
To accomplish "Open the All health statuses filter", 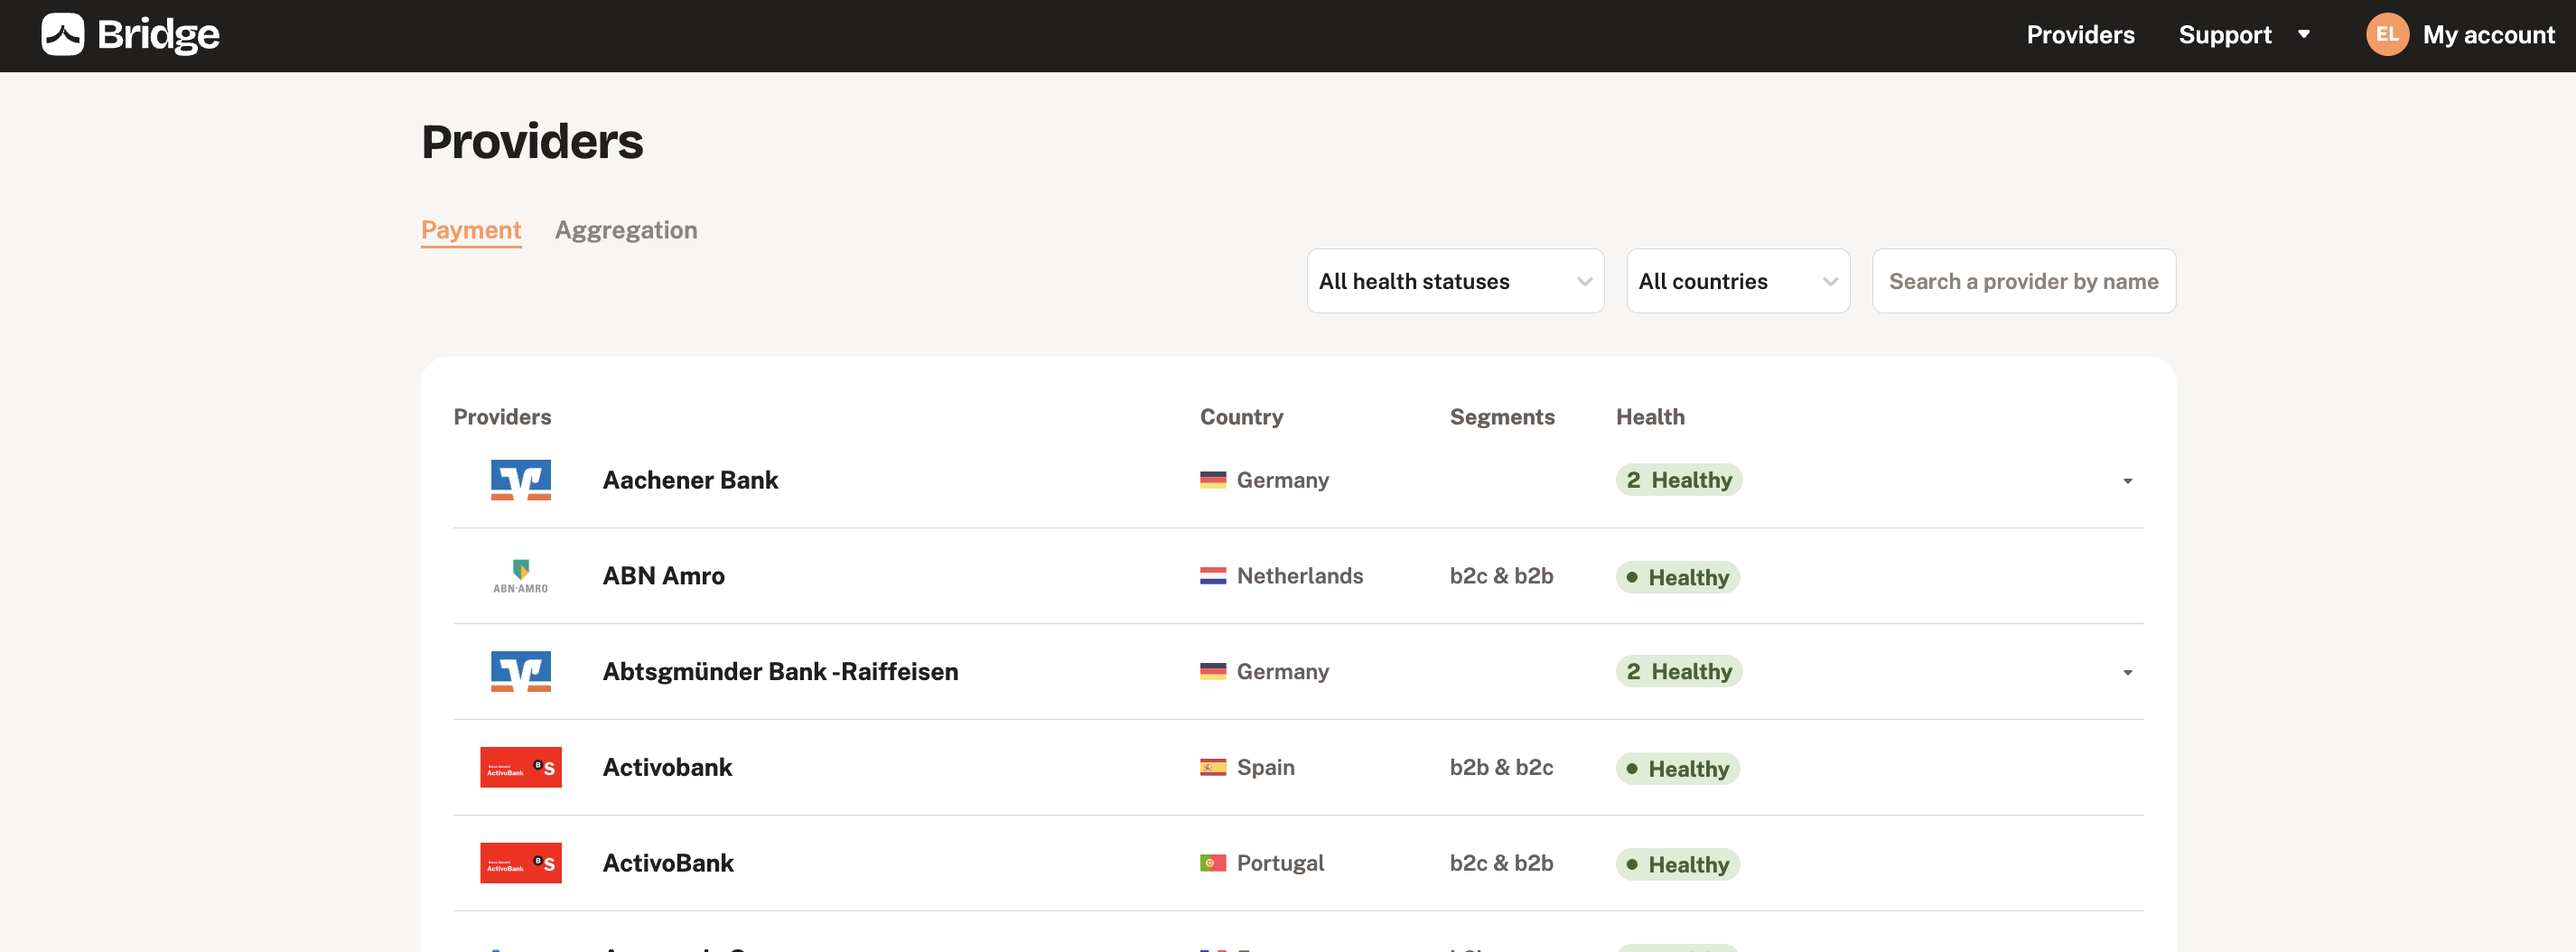I will click(1455, 281).
